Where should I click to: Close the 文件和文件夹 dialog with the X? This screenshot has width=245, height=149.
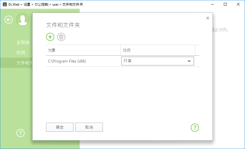click(207, 18)
